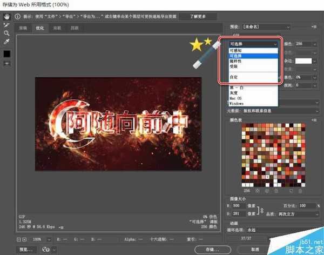The height and width of the screenshot is (255, 324).
Task: Choose 随样性 in the palette list
Action: tap(238, 62)
